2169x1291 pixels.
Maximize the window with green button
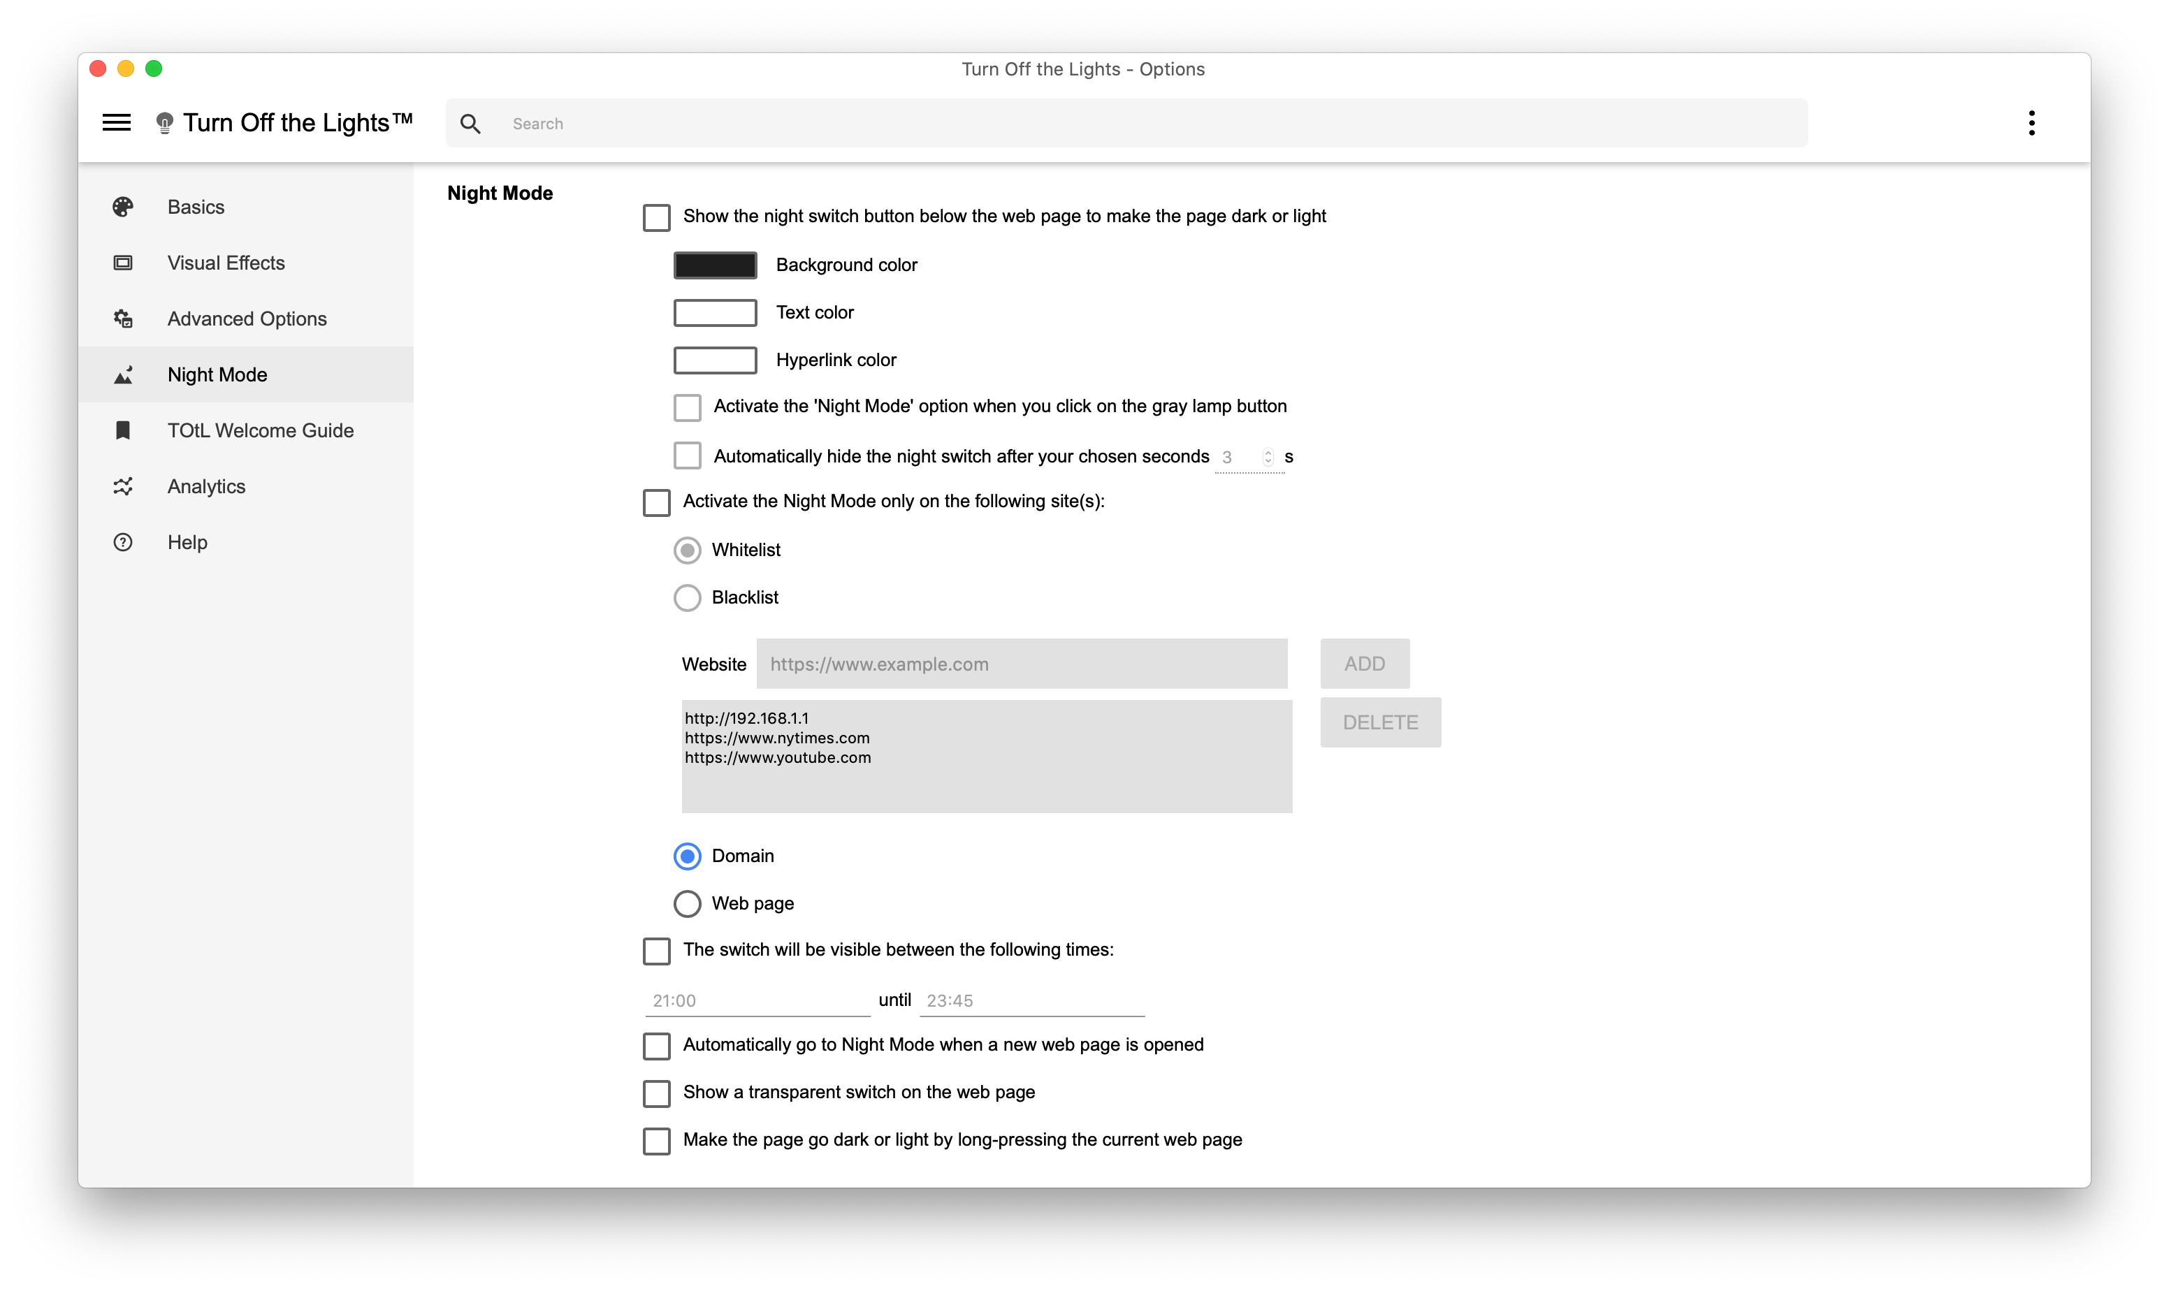click(154, 68)
